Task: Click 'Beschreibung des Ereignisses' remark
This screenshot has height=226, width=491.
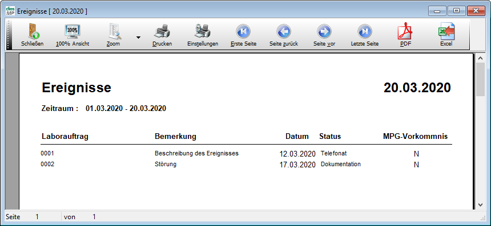Action: 196,154
